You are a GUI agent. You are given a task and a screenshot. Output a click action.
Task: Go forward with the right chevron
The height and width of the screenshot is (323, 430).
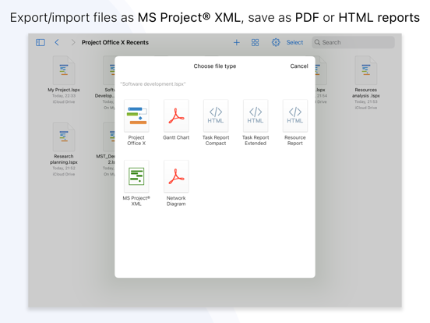73,42
